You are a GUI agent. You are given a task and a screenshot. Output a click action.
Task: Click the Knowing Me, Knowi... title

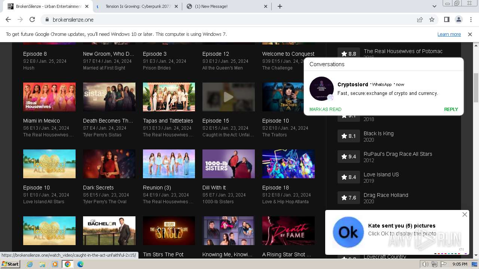tap(228, 254)
